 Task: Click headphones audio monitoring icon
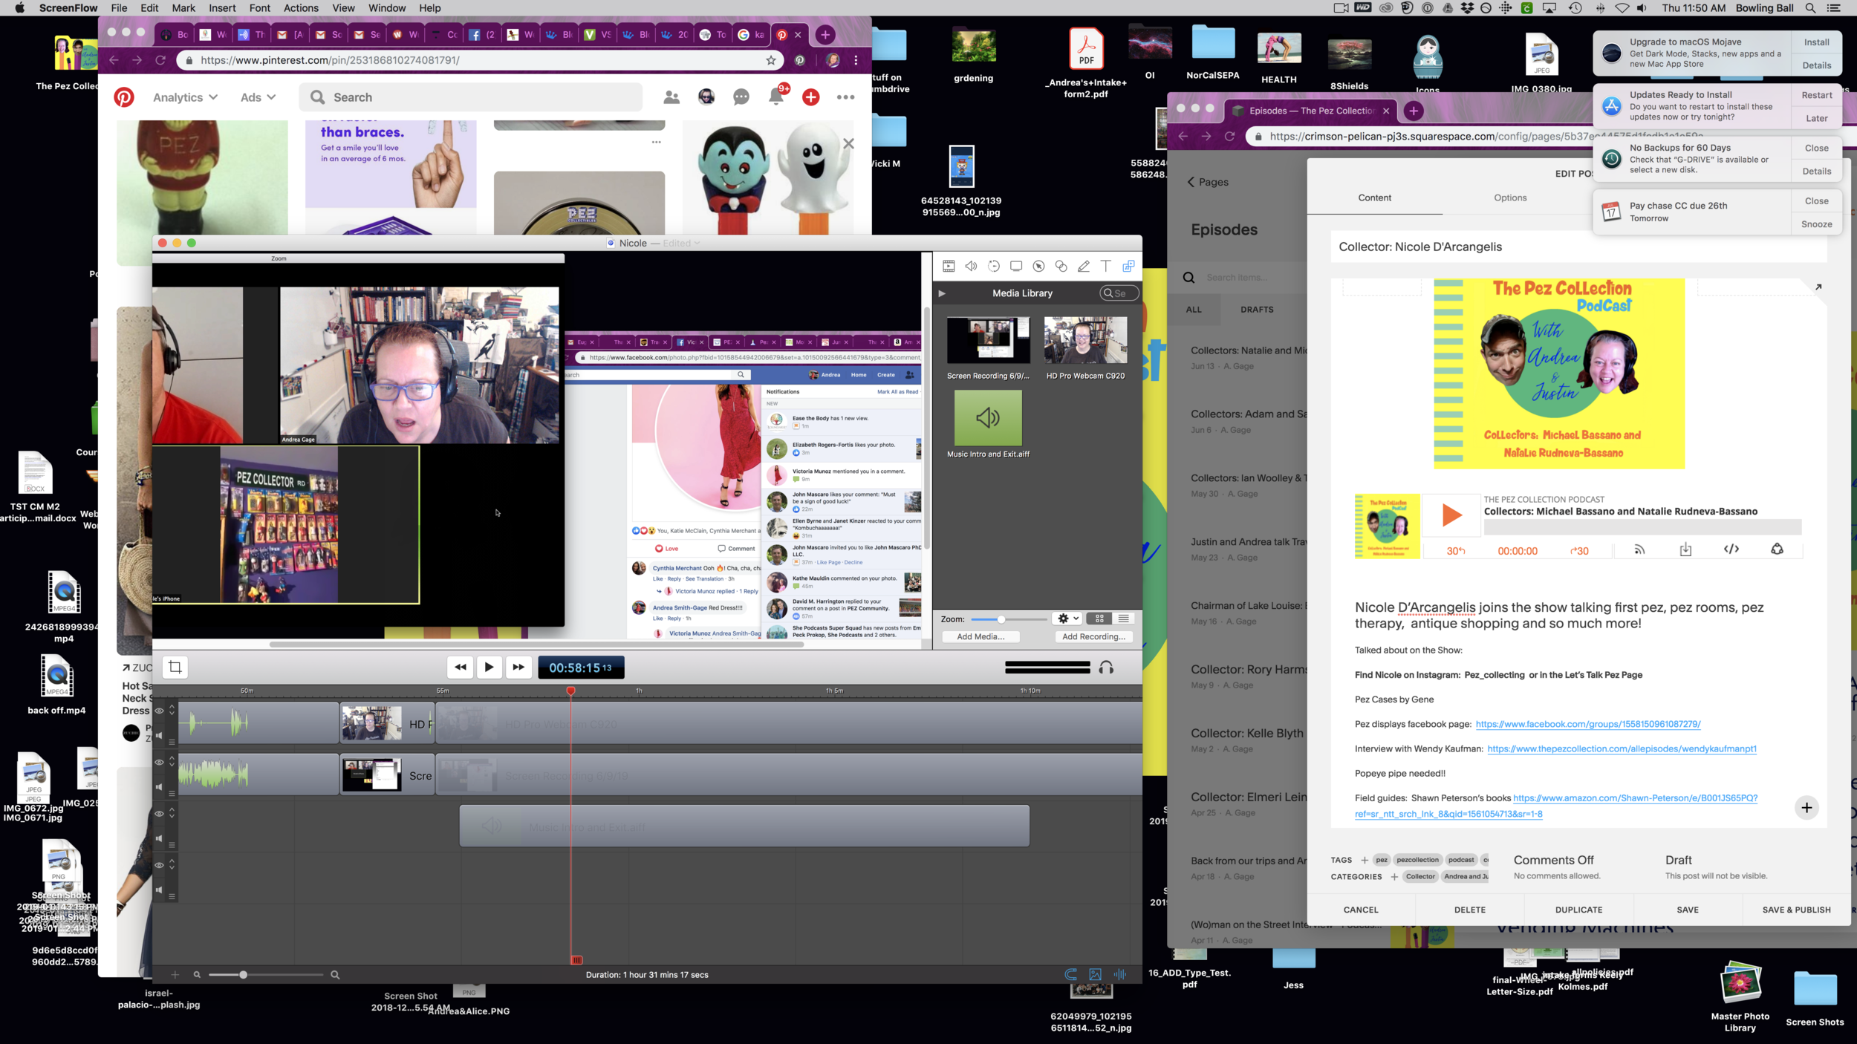coord(1106,668)
